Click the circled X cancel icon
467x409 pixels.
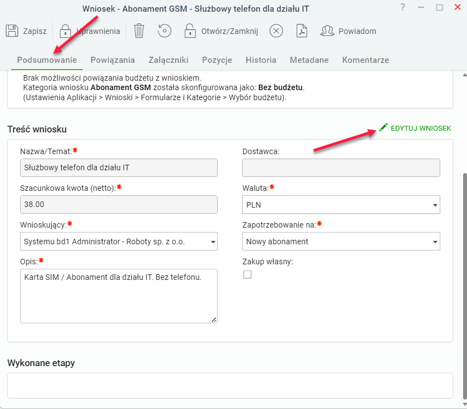276,31
